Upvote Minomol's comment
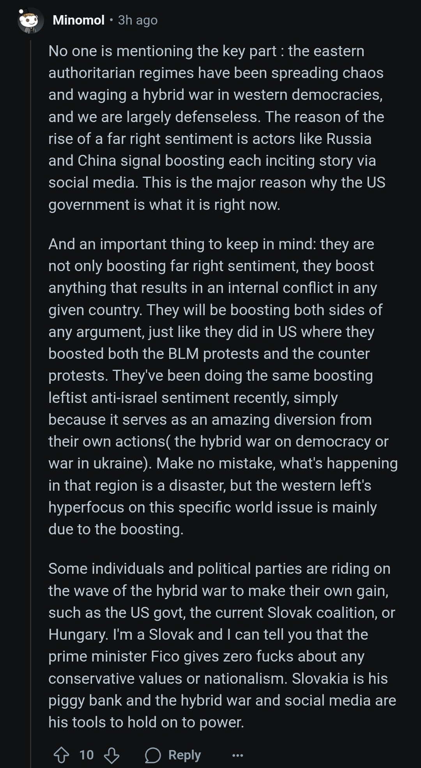 [61, 756]
